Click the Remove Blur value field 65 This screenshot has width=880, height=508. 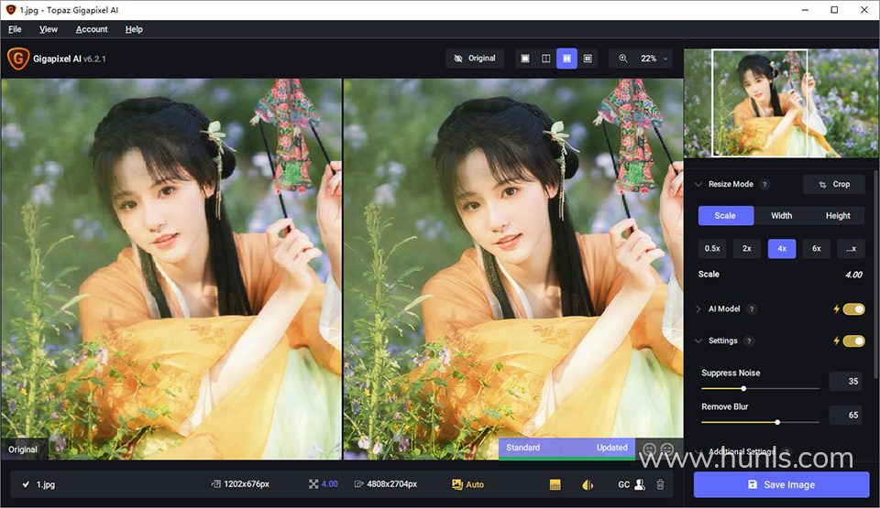[x=845, y=415]
